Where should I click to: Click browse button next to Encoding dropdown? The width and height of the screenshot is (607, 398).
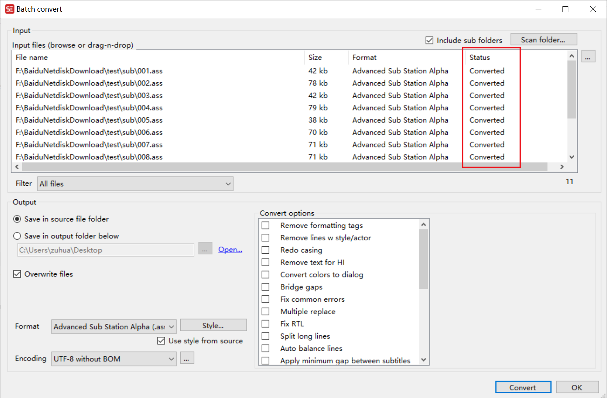(187, 358)
